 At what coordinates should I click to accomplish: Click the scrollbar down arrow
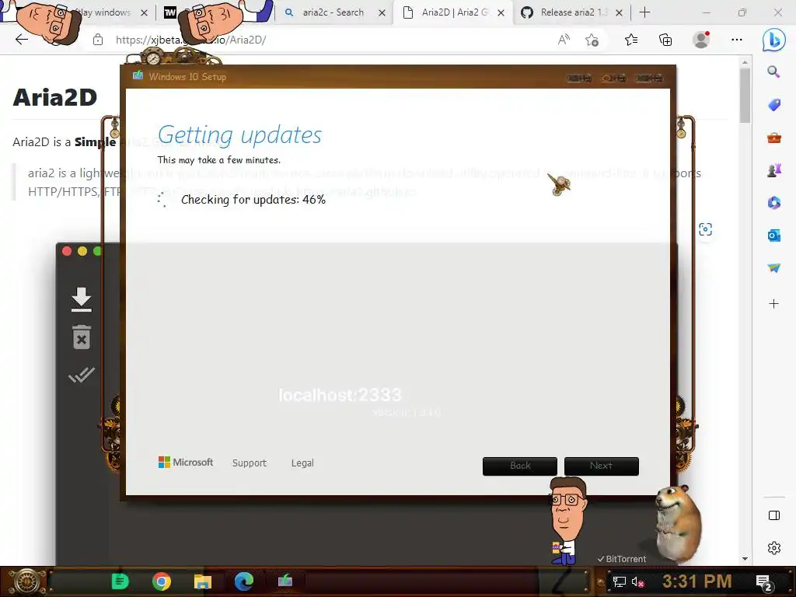point(745,558)
